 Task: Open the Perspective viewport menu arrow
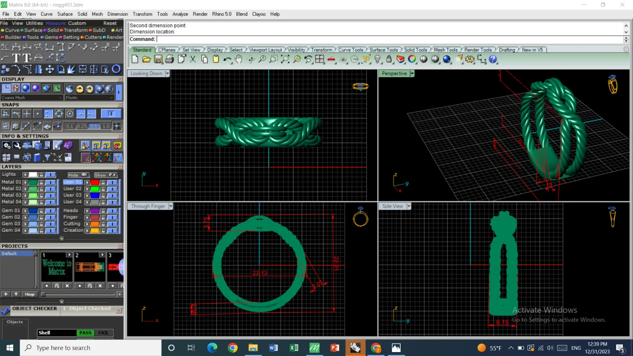pos(412,74)
